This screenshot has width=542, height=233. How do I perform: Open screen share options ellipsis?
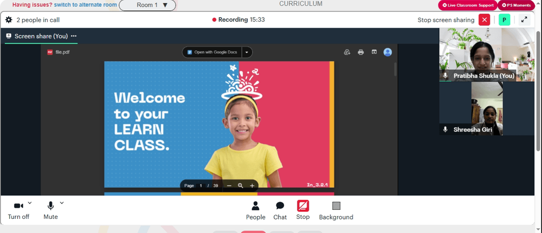pos(74,36)
